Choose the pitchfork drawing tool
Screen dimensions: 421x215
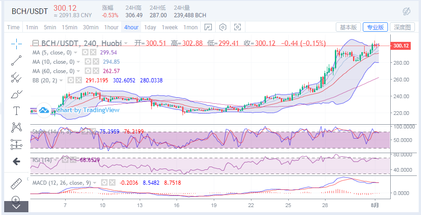16,77
